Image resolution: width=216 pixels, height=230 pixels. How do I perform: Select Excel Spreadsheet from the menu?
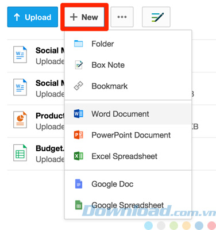tap(128, 156)
